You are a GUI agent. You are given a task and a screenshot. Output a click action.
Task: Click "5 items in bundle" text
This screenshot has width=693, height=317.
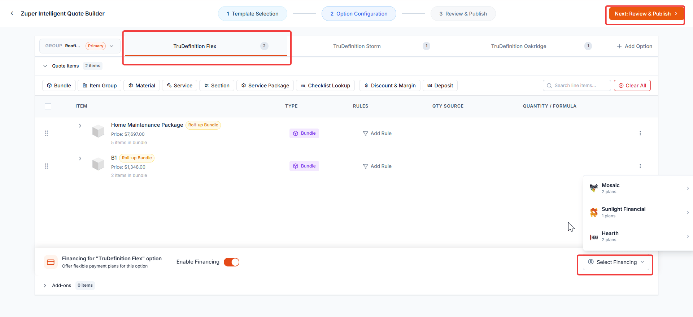click(x=129, y=143)
